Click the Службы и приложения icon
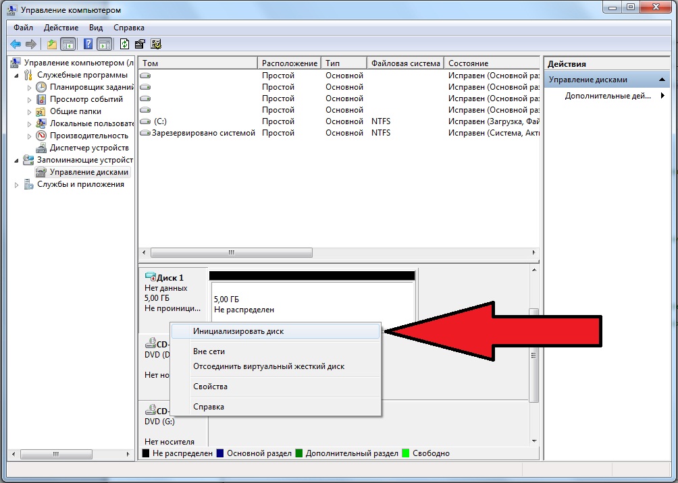The width and height of the screenshot is (678, 483). point(28,184)
